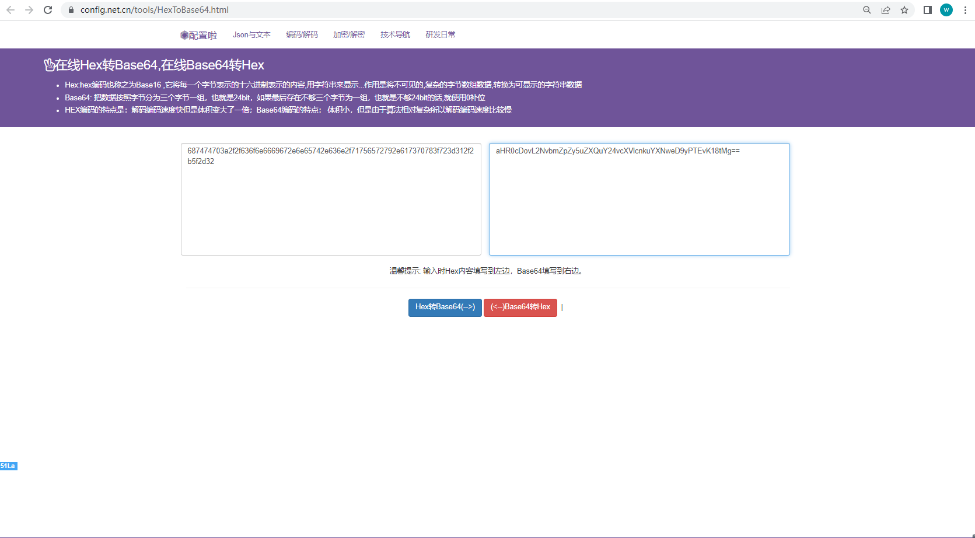Bookmark this page with the star icon
The width and height of the screenshot is (975, 538).
pos(905,9)
